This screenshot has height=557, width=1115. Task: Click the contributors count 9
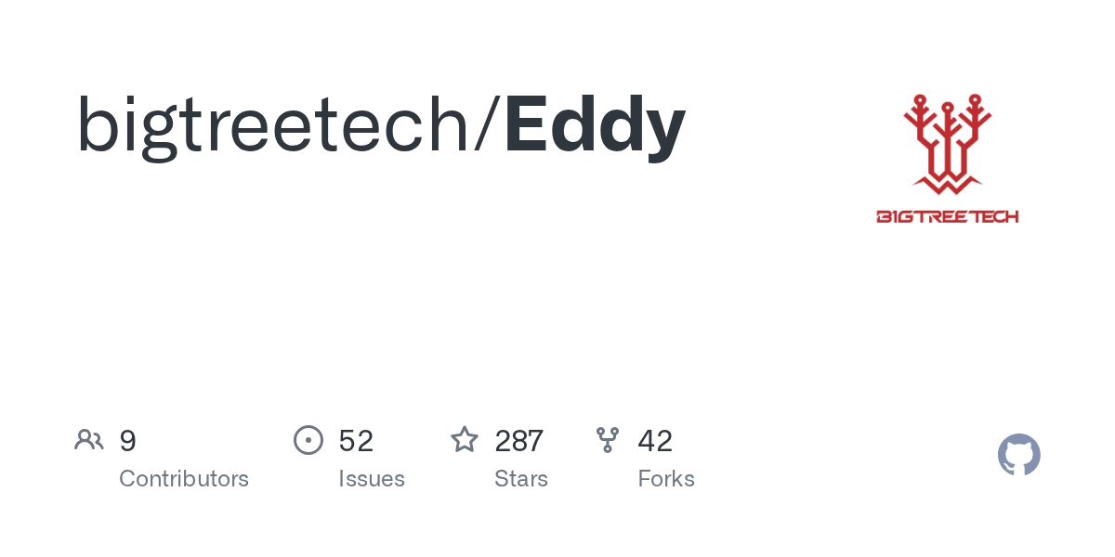pos(128,441)
